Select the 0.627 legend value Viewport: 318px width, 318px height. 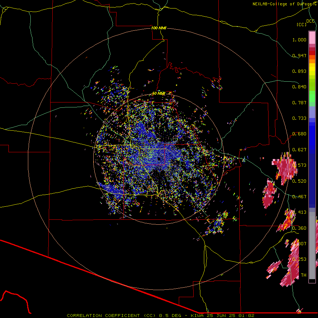(x=299, y=150)
